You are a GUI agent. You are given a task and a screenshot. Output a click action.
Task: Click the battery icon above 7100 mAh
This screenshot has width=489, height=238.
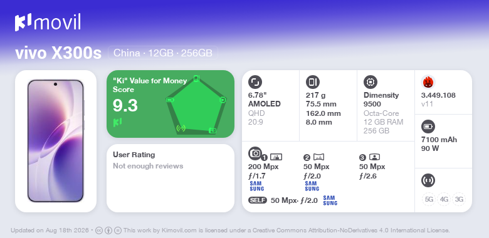tap(428, 127)
